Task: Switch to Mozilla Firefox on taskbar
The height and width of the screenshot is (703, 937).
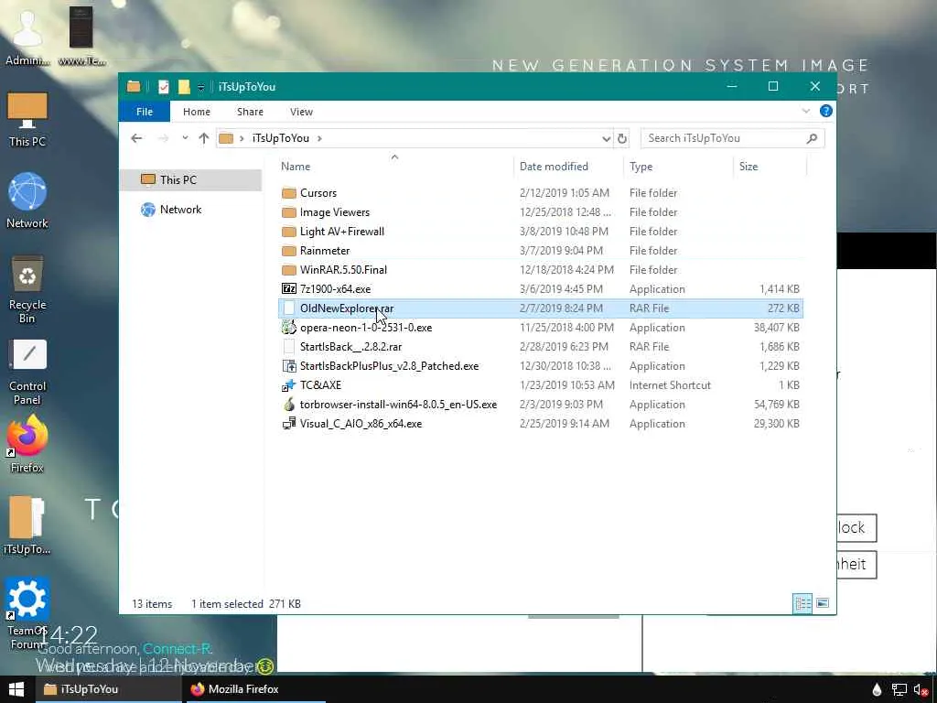Action: point(254,689)
